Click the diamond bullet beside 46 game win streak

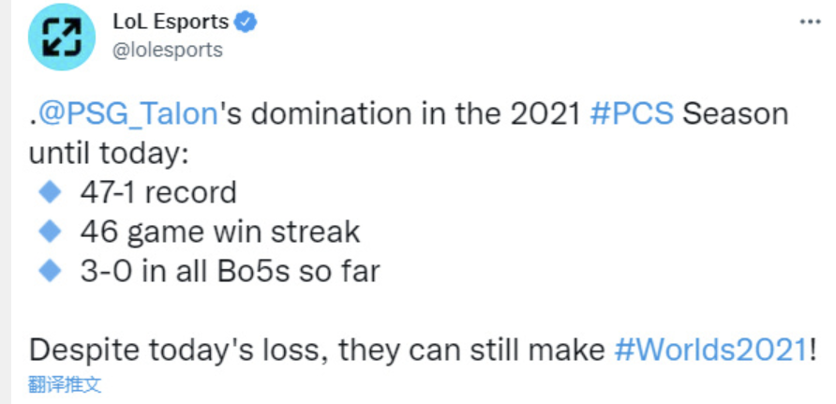coord(48,232)
